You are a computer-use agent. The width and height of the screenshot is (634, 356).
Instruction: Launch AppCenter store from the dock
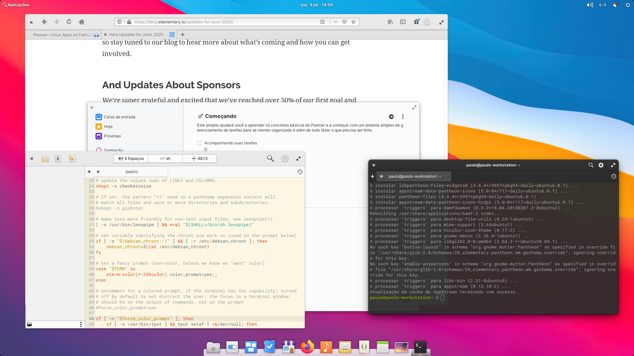288,347
